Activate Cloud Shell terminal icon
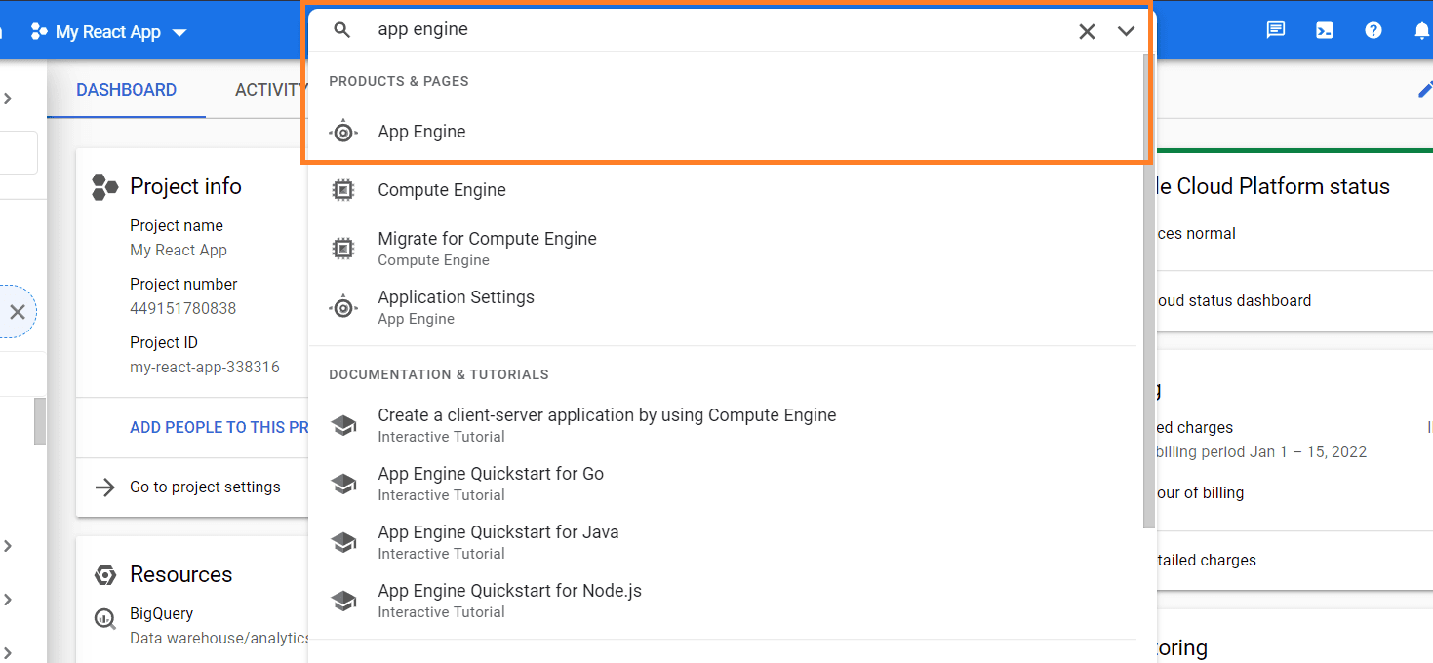 (1325, 30)
